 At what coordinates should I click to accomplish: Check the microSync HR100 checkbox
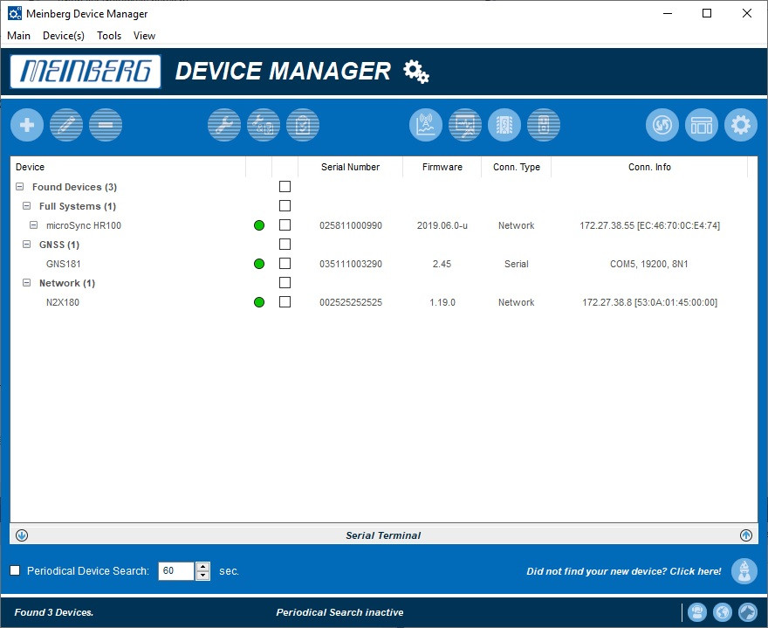coord(285,225)
